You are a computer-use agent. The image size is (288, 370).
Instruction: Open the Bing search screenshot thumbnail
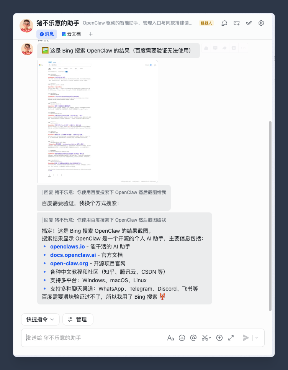pyautogui.click(x=98, y=122)
